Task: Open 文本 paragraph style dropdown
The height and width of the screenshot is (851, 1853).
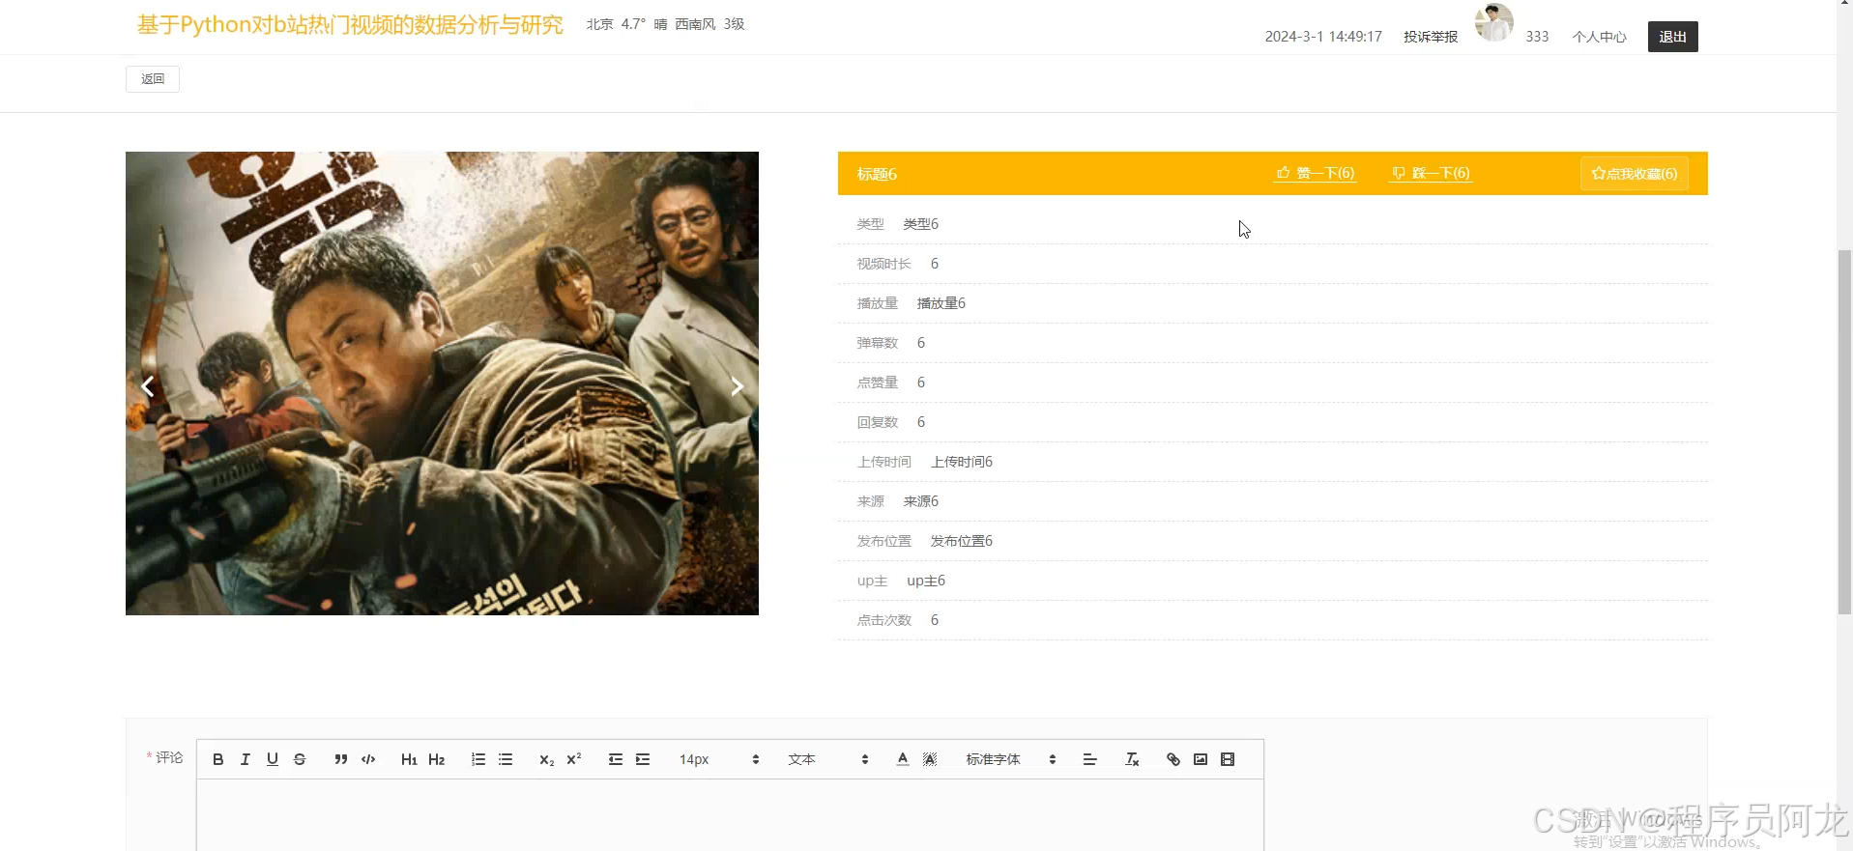Action: (828, 759)
